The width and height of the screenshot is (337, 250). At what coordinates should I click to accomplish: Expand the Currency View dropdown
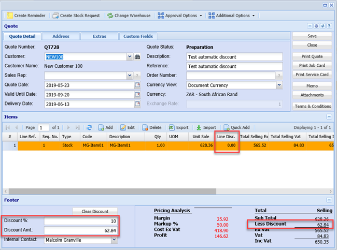click(x=279, y=85)
